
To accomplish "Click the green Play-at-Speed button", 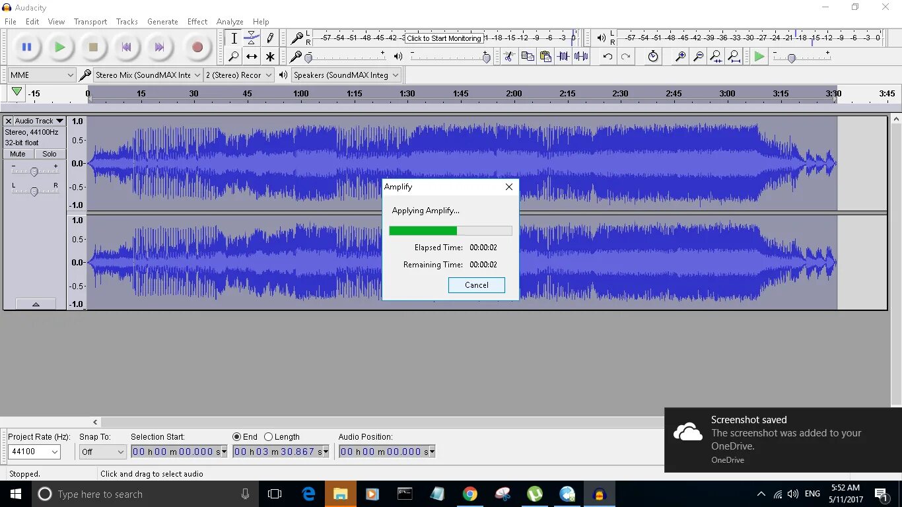I will tap(759, 57).
